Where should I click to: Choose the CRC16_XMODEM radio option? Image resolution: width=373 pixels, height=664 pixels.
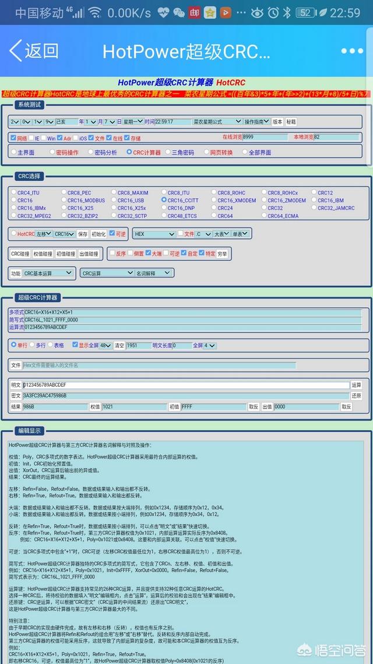(214, 200)
